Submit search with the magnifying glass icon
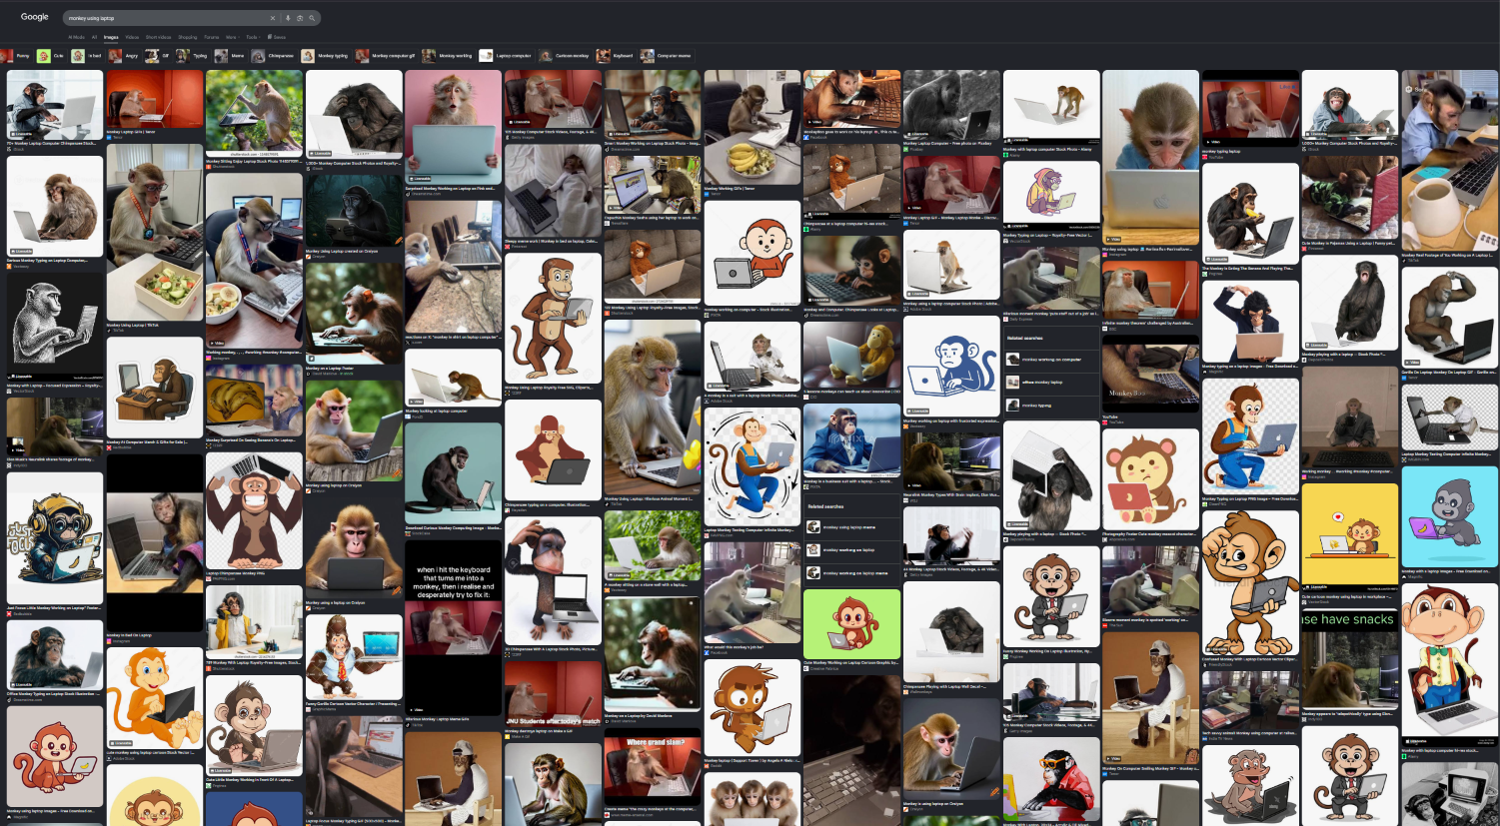Screen dimensions: 1500x826 pyautogui.click(x=312, y=18)
